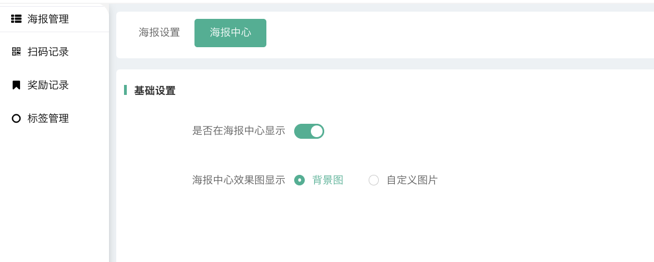654x262 pixels.
Task: Click the 自定义图片 option text
Action: coord(412,180)
